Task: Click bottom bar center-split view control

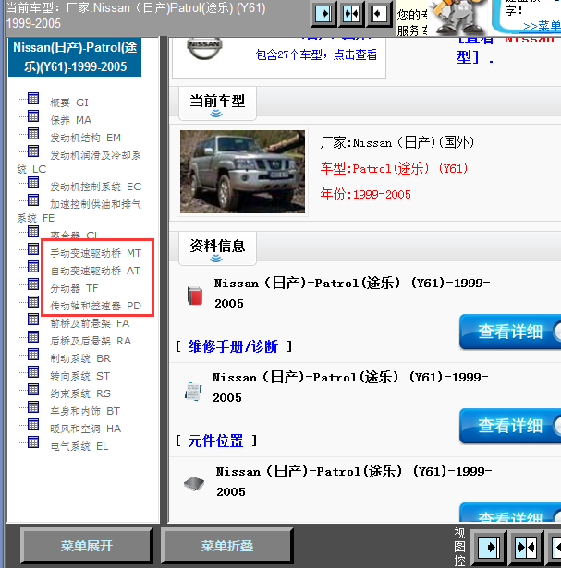Action: click(x=526, y=547)
